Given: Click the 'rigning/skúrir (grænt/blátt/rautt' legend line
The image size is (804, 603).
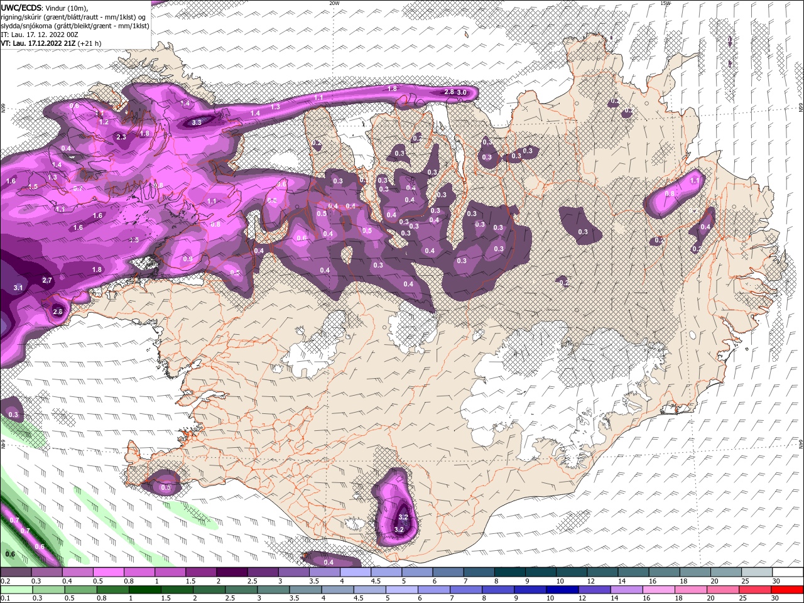Looking at the screenshot, I should (x=73, y=17).
